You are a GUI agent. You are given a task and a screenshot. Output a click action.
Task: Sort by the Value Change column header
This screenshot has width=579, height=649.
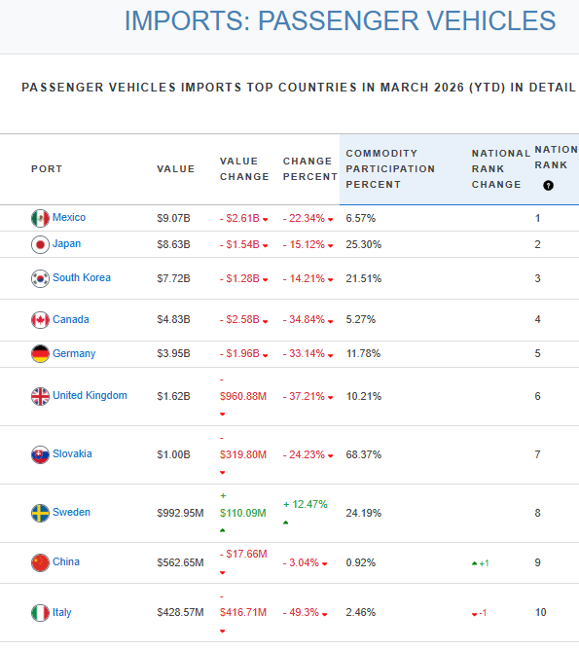click(244, 169)
